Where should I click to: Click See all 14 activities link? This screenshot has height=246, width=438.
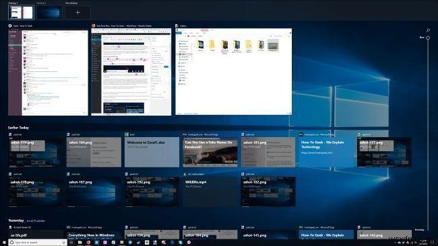(36, 221)
